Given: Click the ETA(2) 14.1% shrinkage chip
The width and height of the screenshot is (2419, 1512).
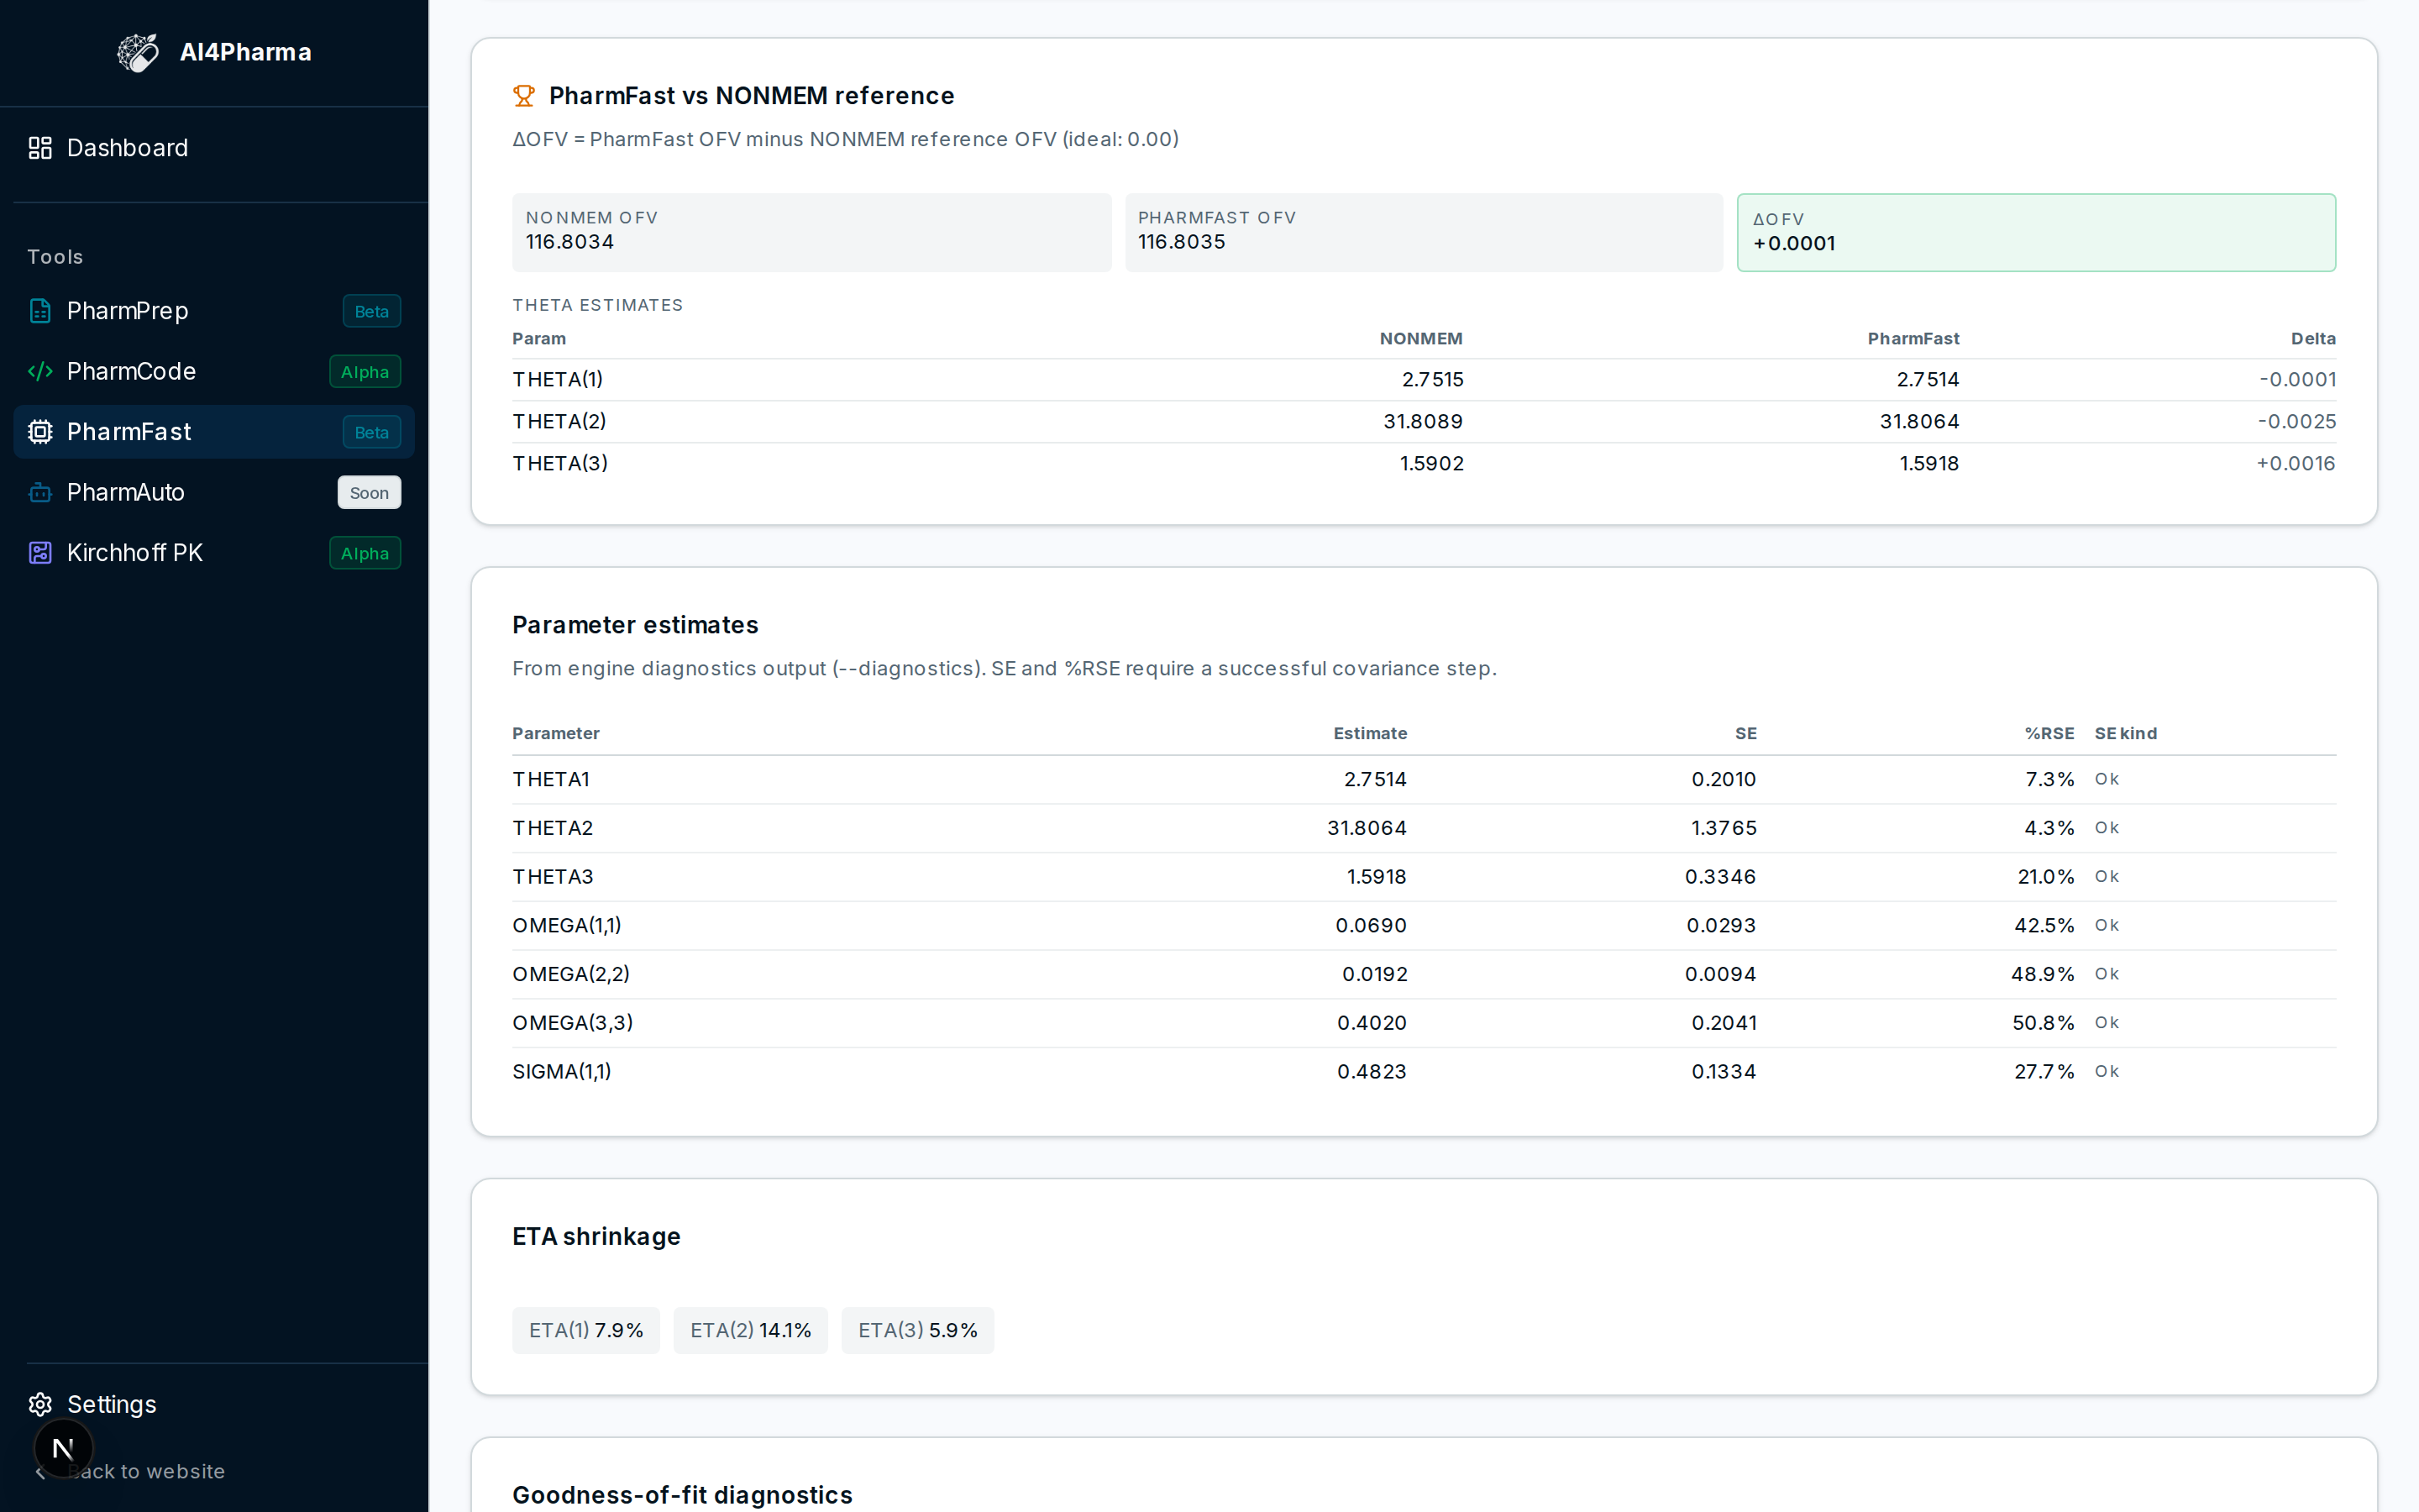Looking at the screenshot, I should [750, 1330].
